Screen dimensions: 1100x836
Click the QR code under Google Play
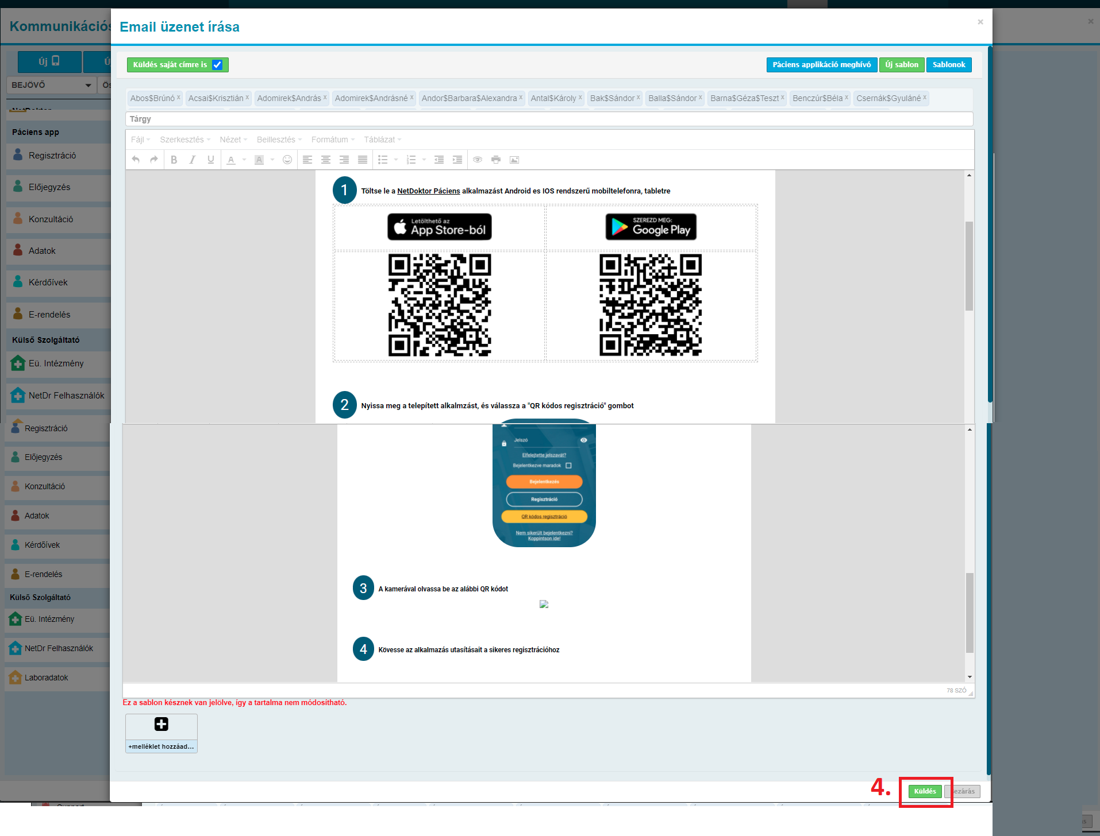pyautogui.click(x=651, y=305)
